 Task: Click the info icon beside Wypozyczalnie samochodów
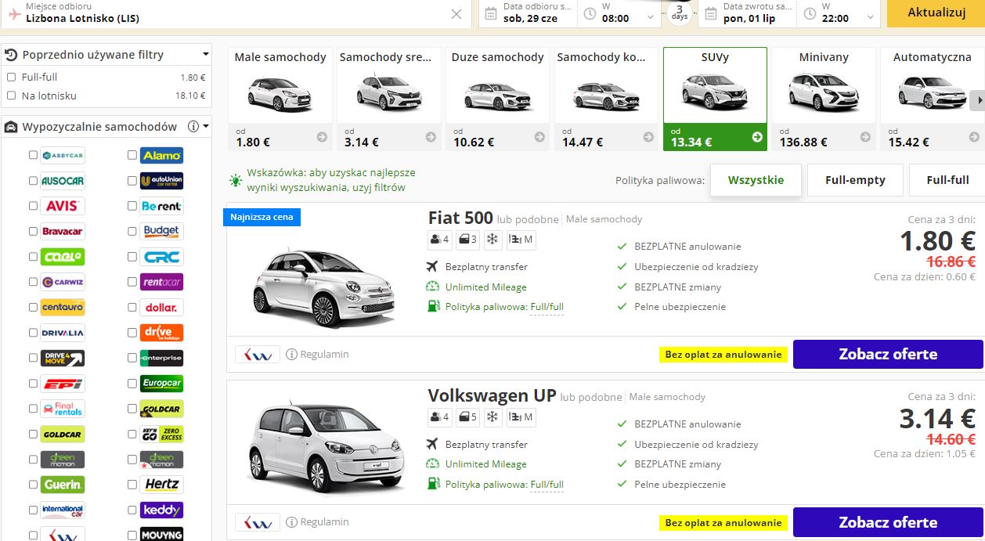pos(193,126)
